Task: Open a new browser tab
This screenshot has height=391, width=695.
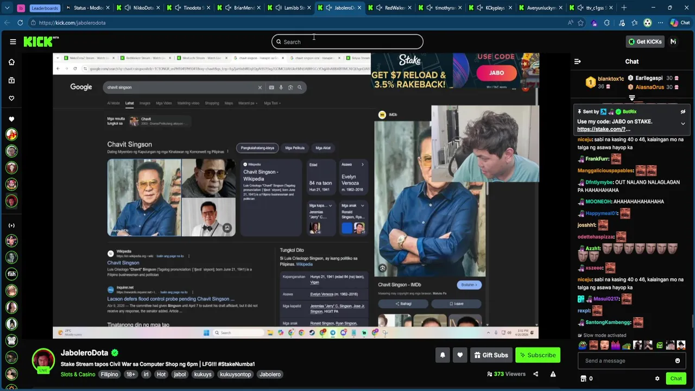Action: click(x=624, y=8)
